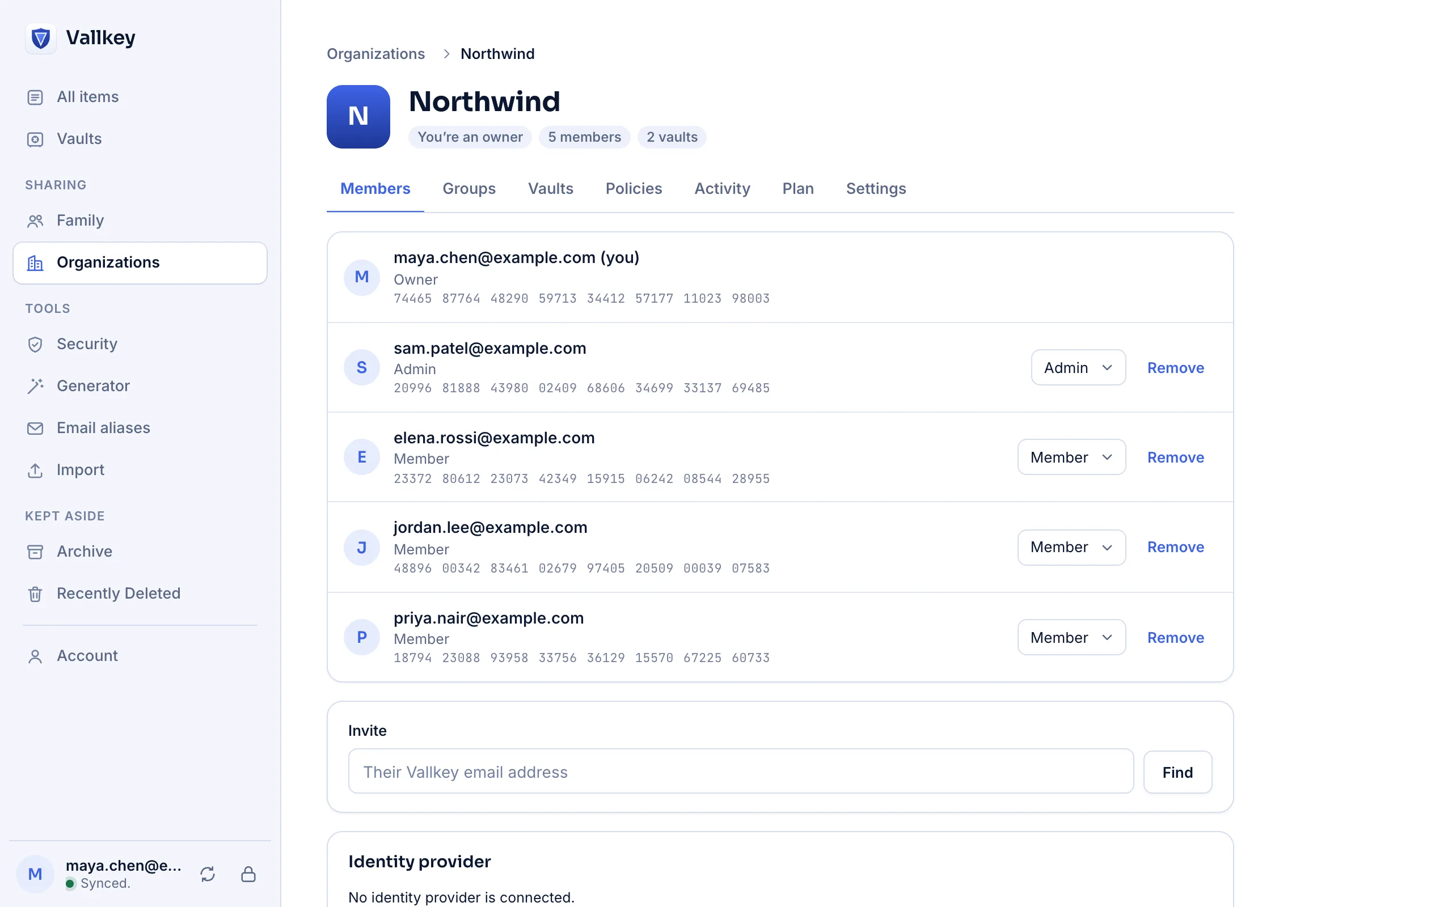Remove elena.rossi from the organization
The image size is (1452, 907).
[x=1175, y=457]
